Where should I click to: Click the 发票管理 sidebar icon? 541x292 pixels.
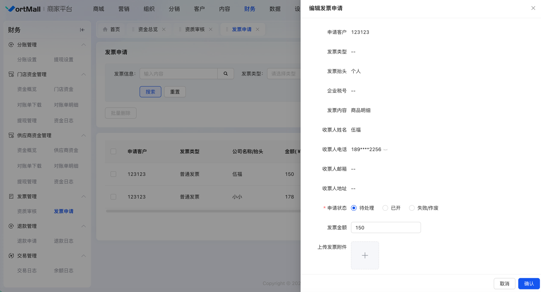11,196
